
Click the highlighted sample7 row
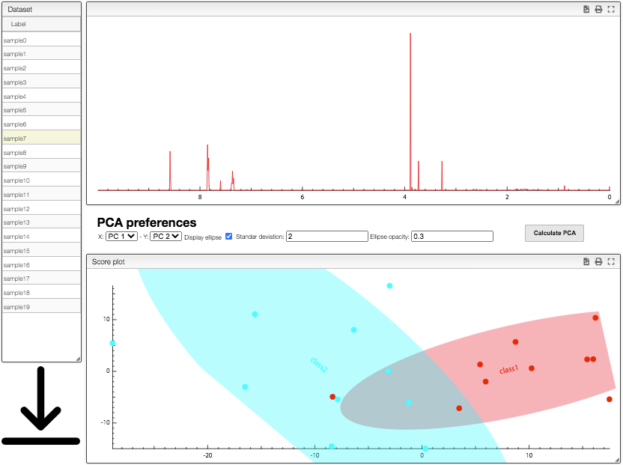tap(41, 139)
